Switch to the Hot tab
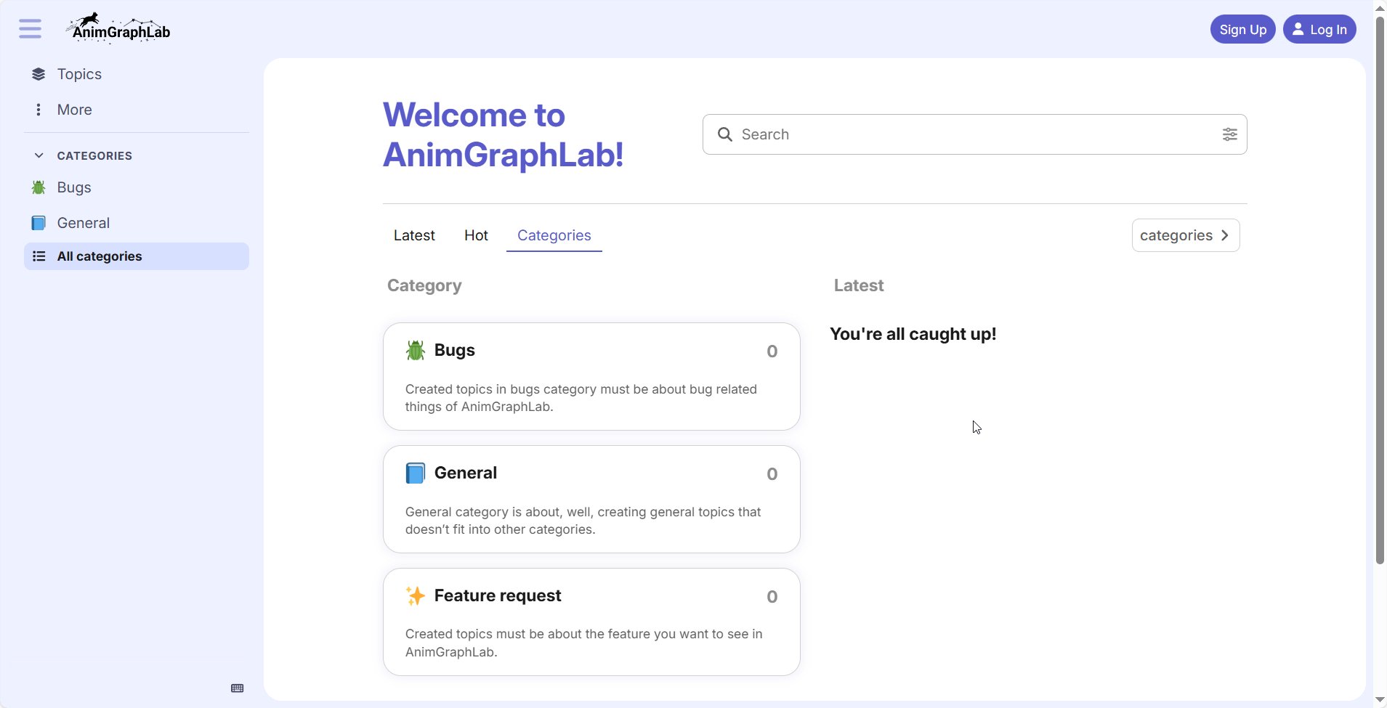This screenshot has width=1387, height=708. [476, 235]
